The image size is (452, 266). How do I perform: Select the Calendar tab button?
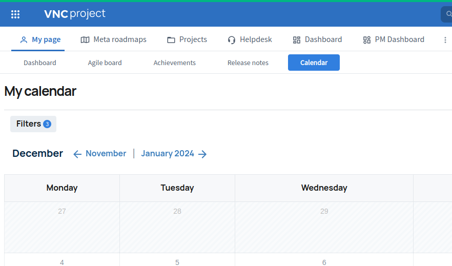[314, 63]
